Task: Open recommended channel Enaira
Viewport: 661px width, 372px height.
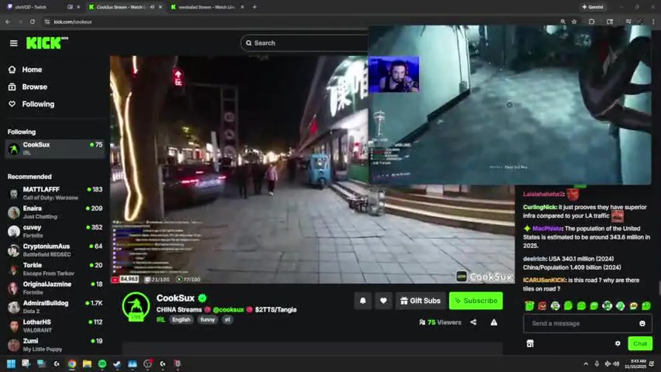Action: pyautogui.click(x=54, y=212)
